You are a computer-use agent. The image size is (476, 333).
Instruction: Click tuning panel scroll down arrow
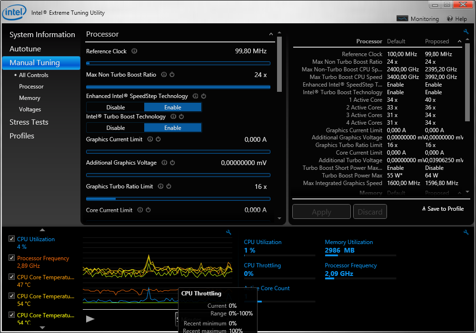click(x=279, y=218)
